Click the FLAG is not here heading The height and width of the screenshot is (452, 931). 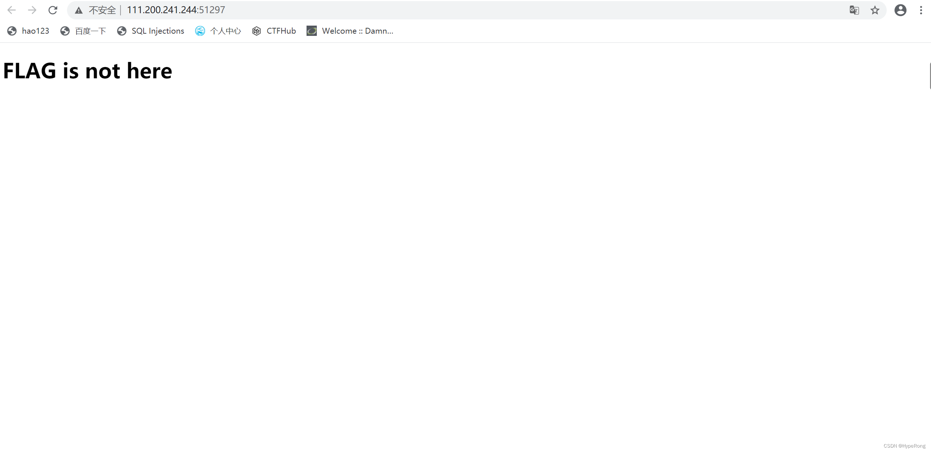88,71
